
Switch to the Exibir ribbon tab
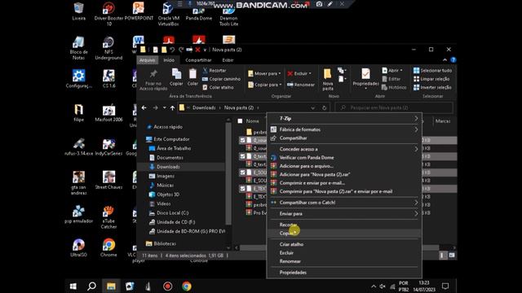tap(228, 60)
